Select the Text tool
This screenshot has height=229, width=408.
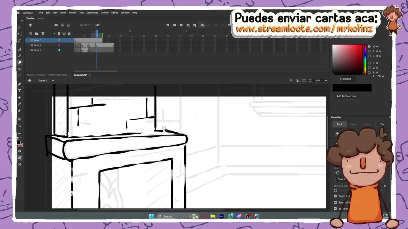(x=19, y=91)
